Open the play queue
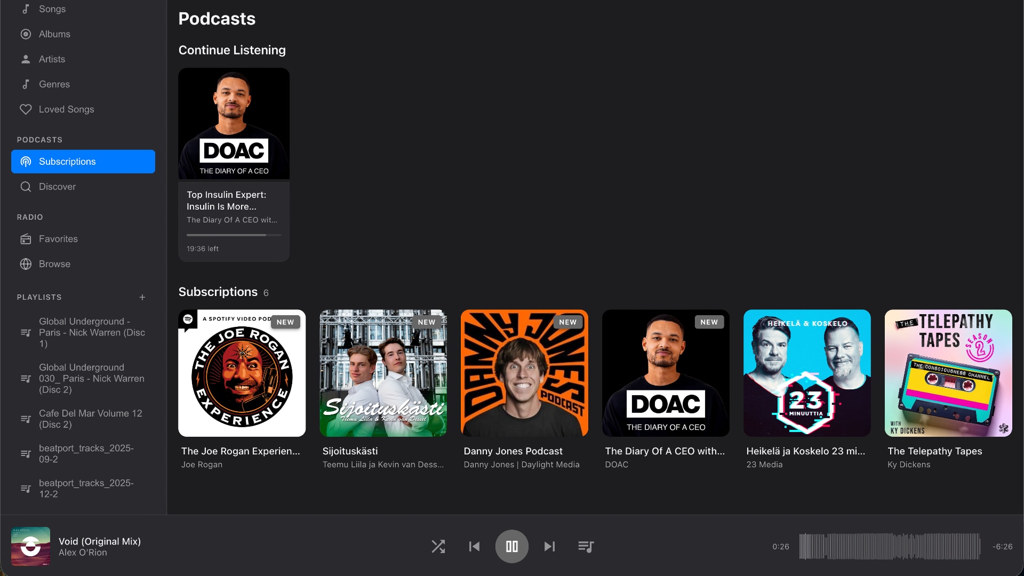This screenshot has height=576, width=1024. [x=586, y=546]
